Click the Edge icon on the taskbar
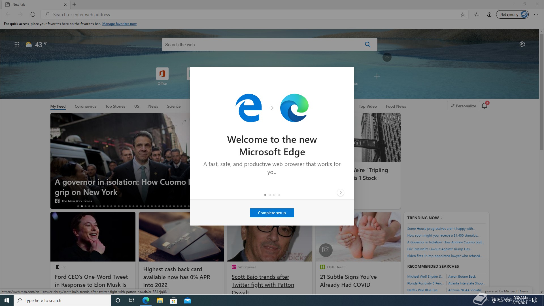The height and width of the screenshot is (306, 544). [146, 300]
